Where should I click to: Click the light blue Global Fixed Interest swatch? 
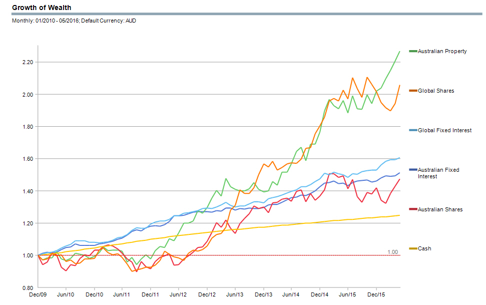413,130
